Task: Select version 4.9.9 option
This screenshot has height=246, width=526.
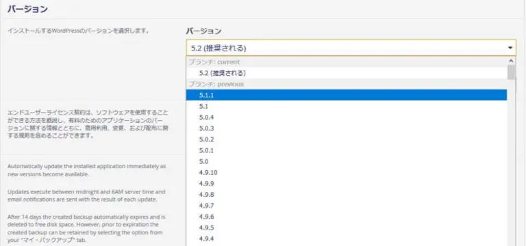Action: coord(347,183)
